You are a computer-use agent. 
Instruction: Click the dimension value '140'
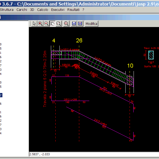pos(67,102)
